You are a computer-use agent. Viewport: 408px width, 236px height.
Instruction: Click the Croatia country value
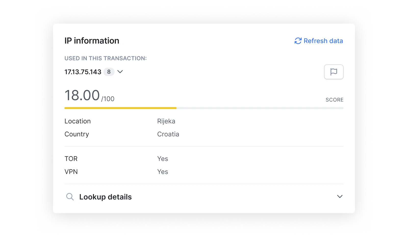(168, 134)
